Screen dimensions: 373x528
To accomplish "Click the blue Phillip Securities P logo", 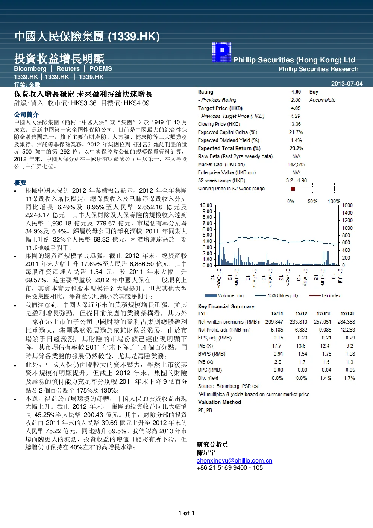I will tap(221, 52).
